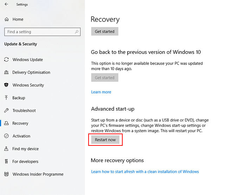The width and height of the screenshot is (239, 195).
Task: Click the Delivery Optimisation icon
Action: [x=6, y=72]
